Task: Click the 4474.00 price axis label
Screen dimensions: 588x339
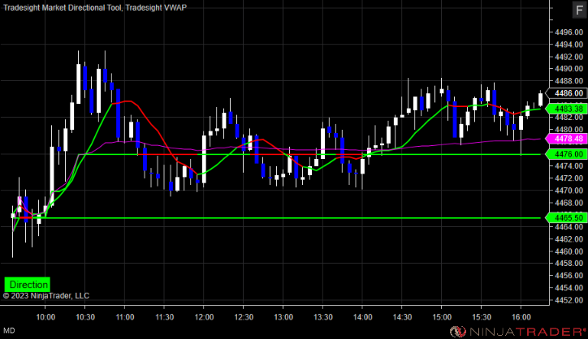Action: (x=569, y=166)
